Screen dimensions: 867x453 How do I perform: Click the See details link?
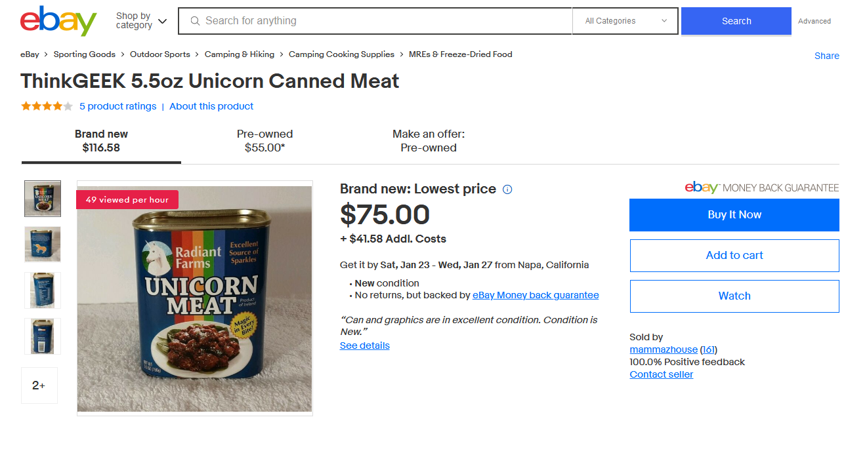coord(365,345)
